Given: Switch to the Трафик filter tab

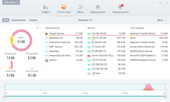Looking at the screenshot, I should [33, 20].
